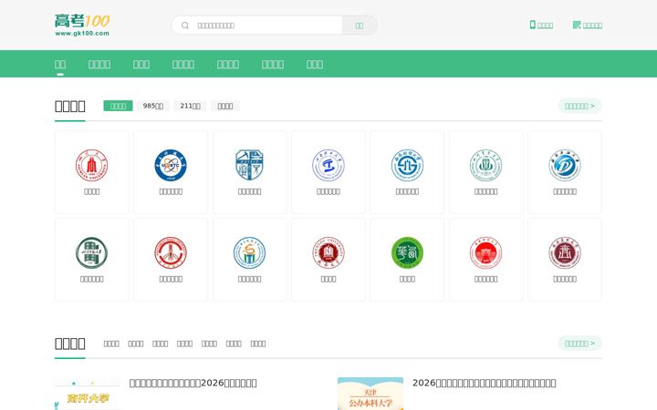Open the maroon crest with gate emblem
This screenshot has width=657, height=410.
(x=565, y=252)
